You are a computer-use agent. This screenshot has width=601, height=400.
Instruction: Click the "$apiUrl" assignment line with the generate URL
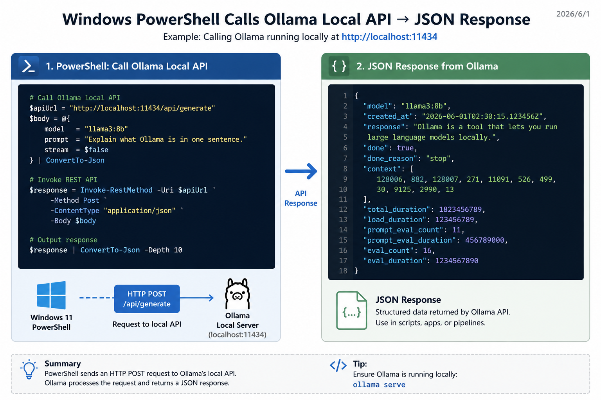tap(122, 108)
